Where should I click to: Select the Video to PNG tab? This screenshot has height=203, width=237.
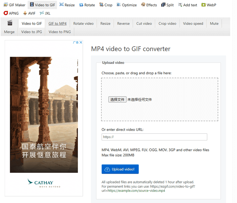(x=60, y=32)
